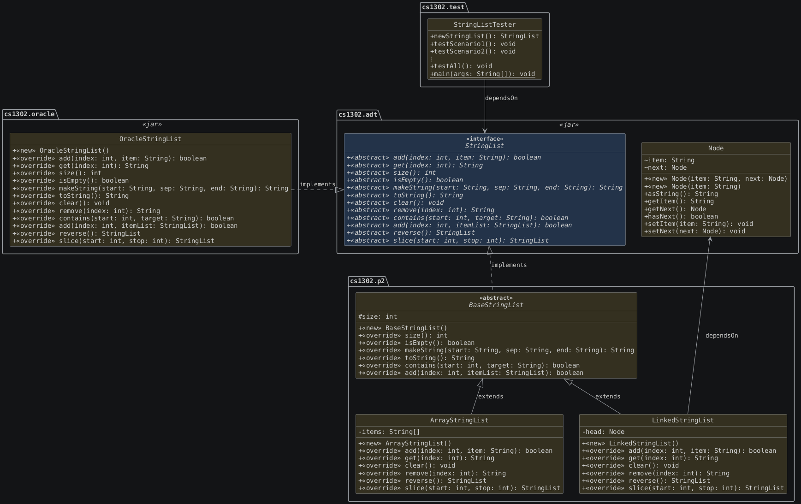Select OracleStringList's reverse(): StringList row
801x504 pixels.
coord(77,233)
